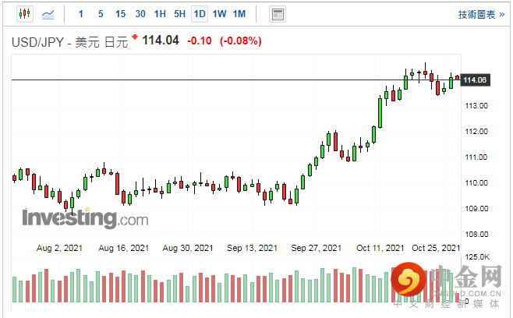513x318 pixels.
Task: Open the chart layout panel icon
Action: pyautogui.click(x=277, y=14)
